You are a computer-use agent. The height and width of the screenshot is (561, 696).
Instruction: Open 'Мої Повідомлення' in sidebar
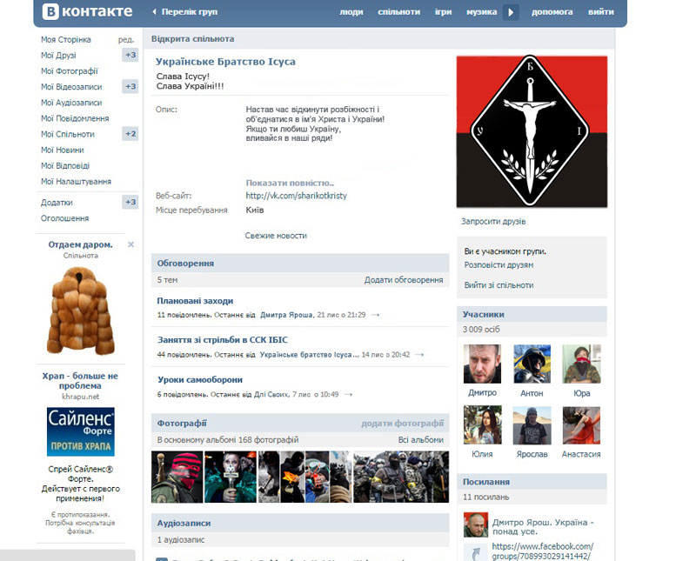tap(75, 118)
